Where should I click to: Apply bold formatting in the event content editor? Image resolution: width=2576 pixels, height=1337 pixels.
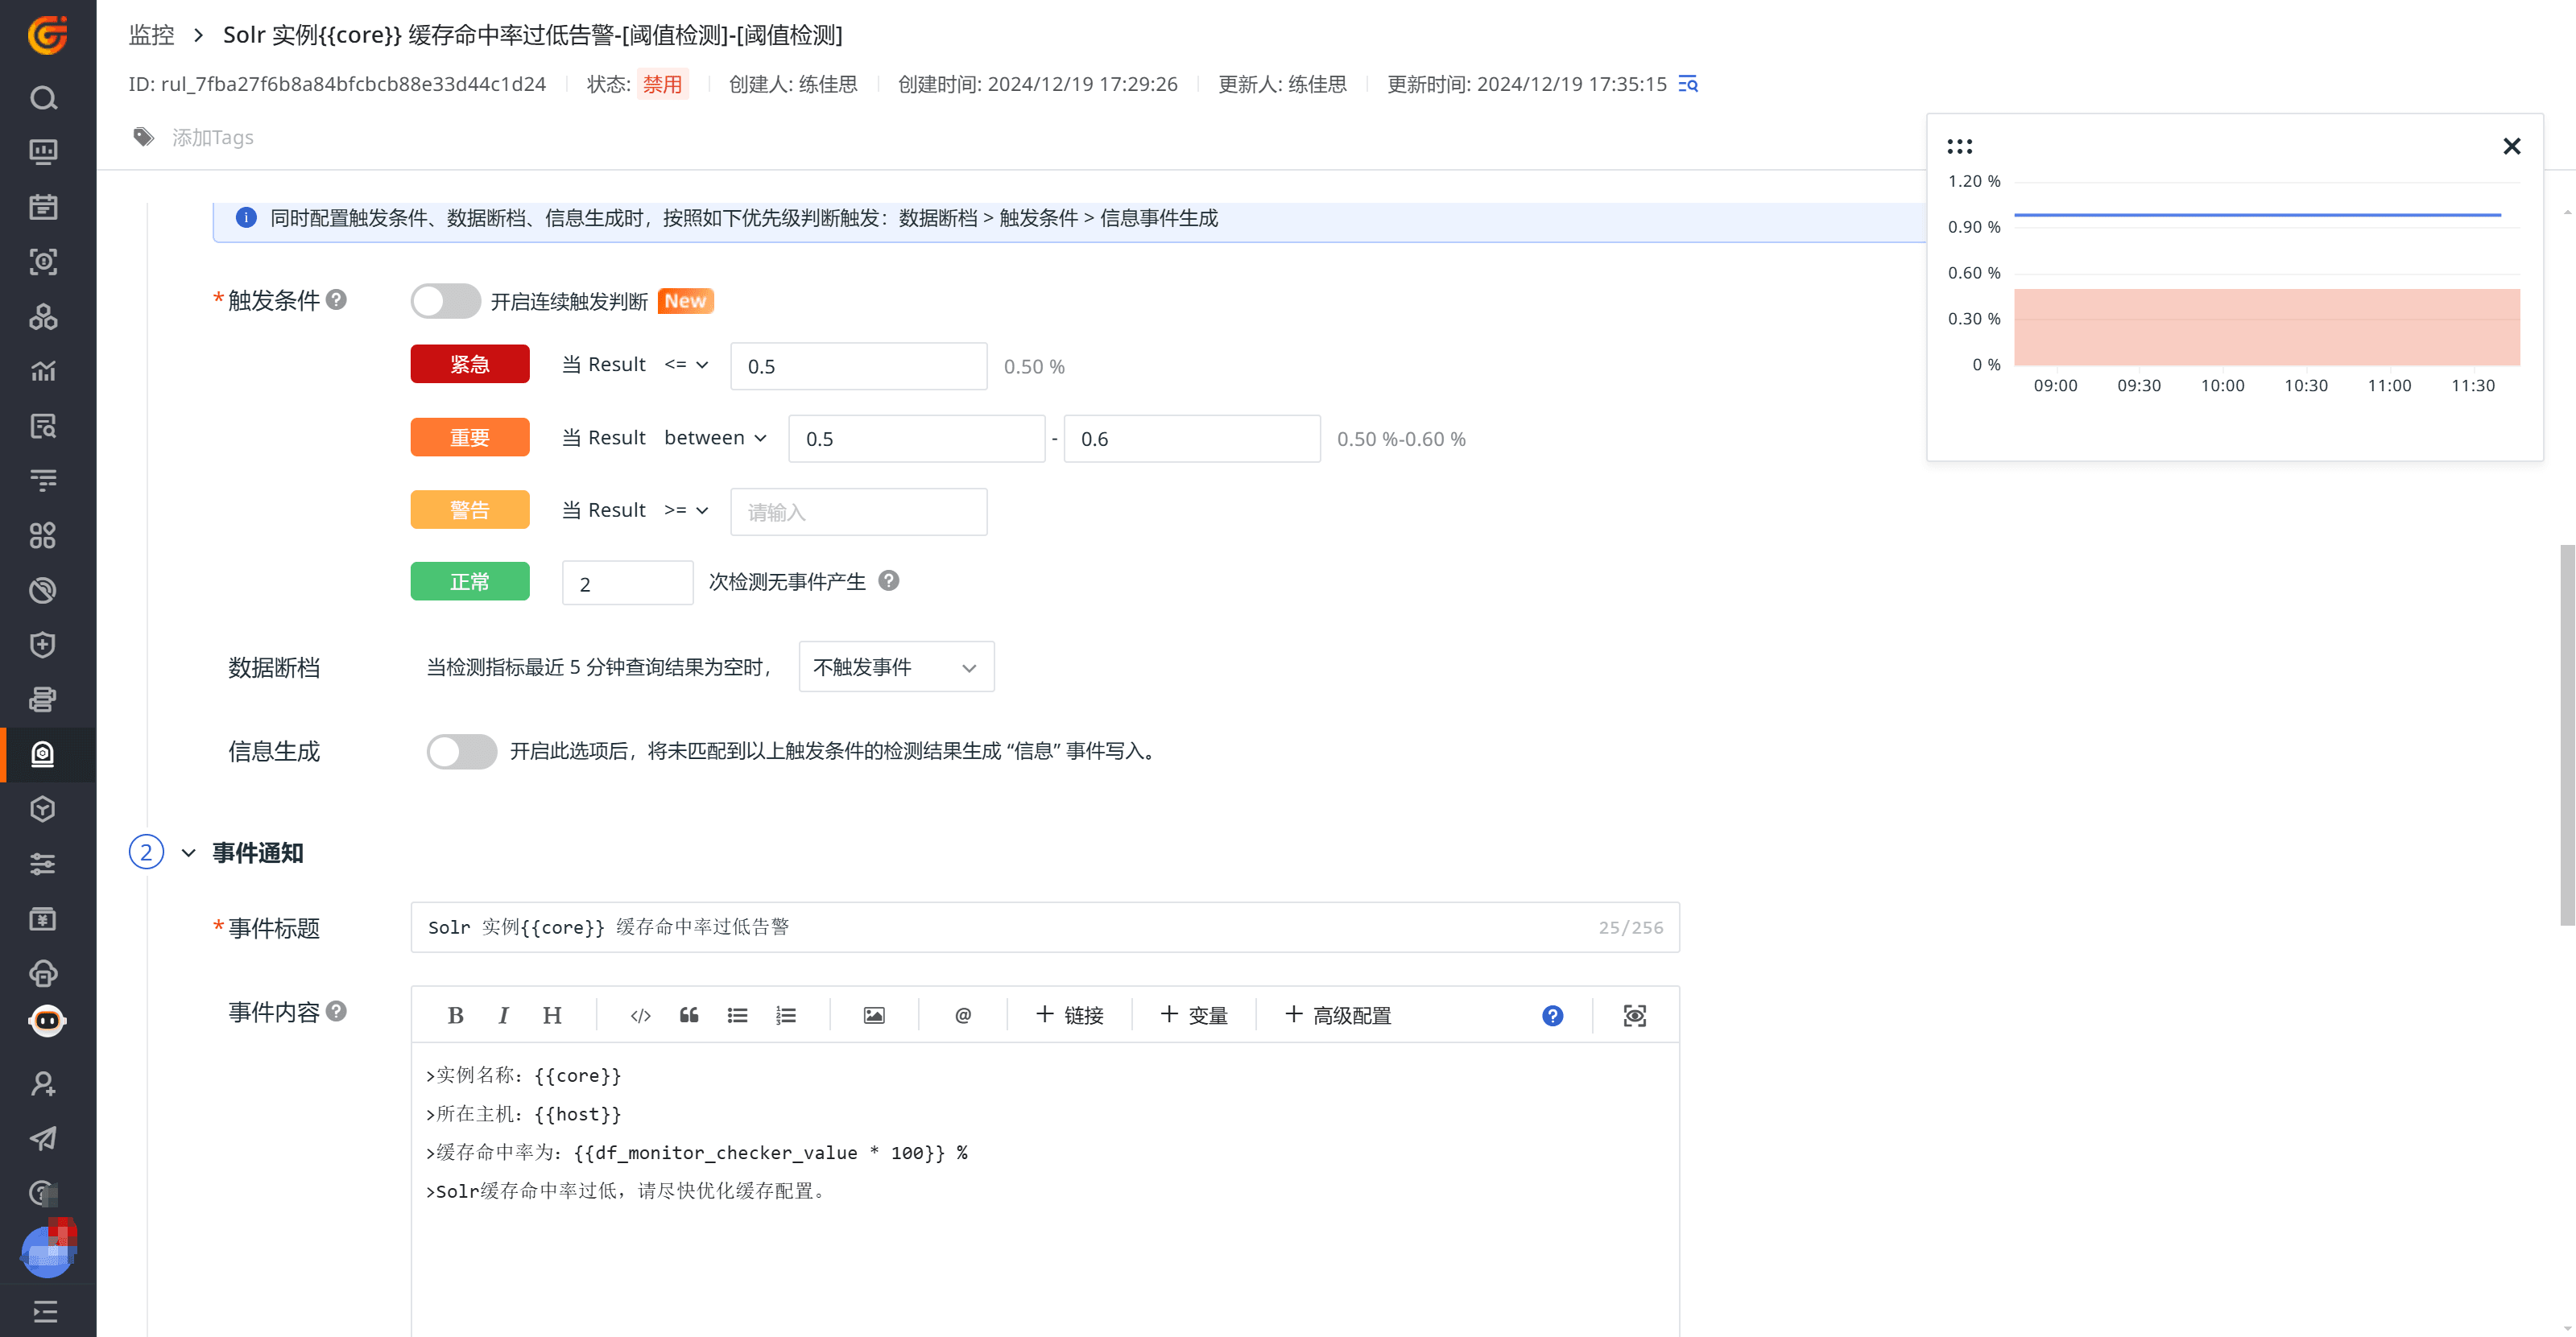pos(455,1015)
